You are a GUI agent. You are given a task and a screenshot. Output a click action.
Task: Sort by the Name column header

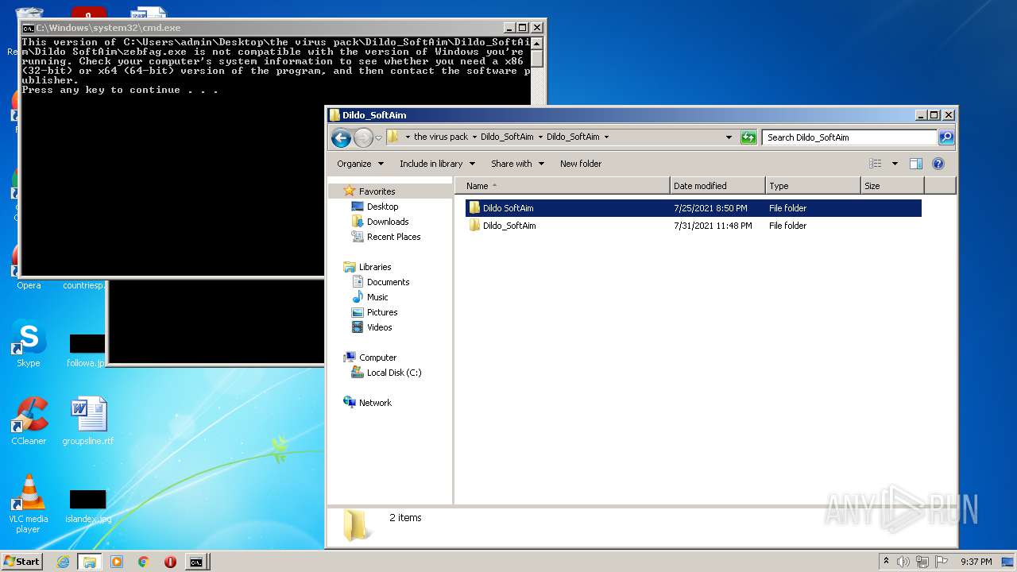[x=564, y=186]
